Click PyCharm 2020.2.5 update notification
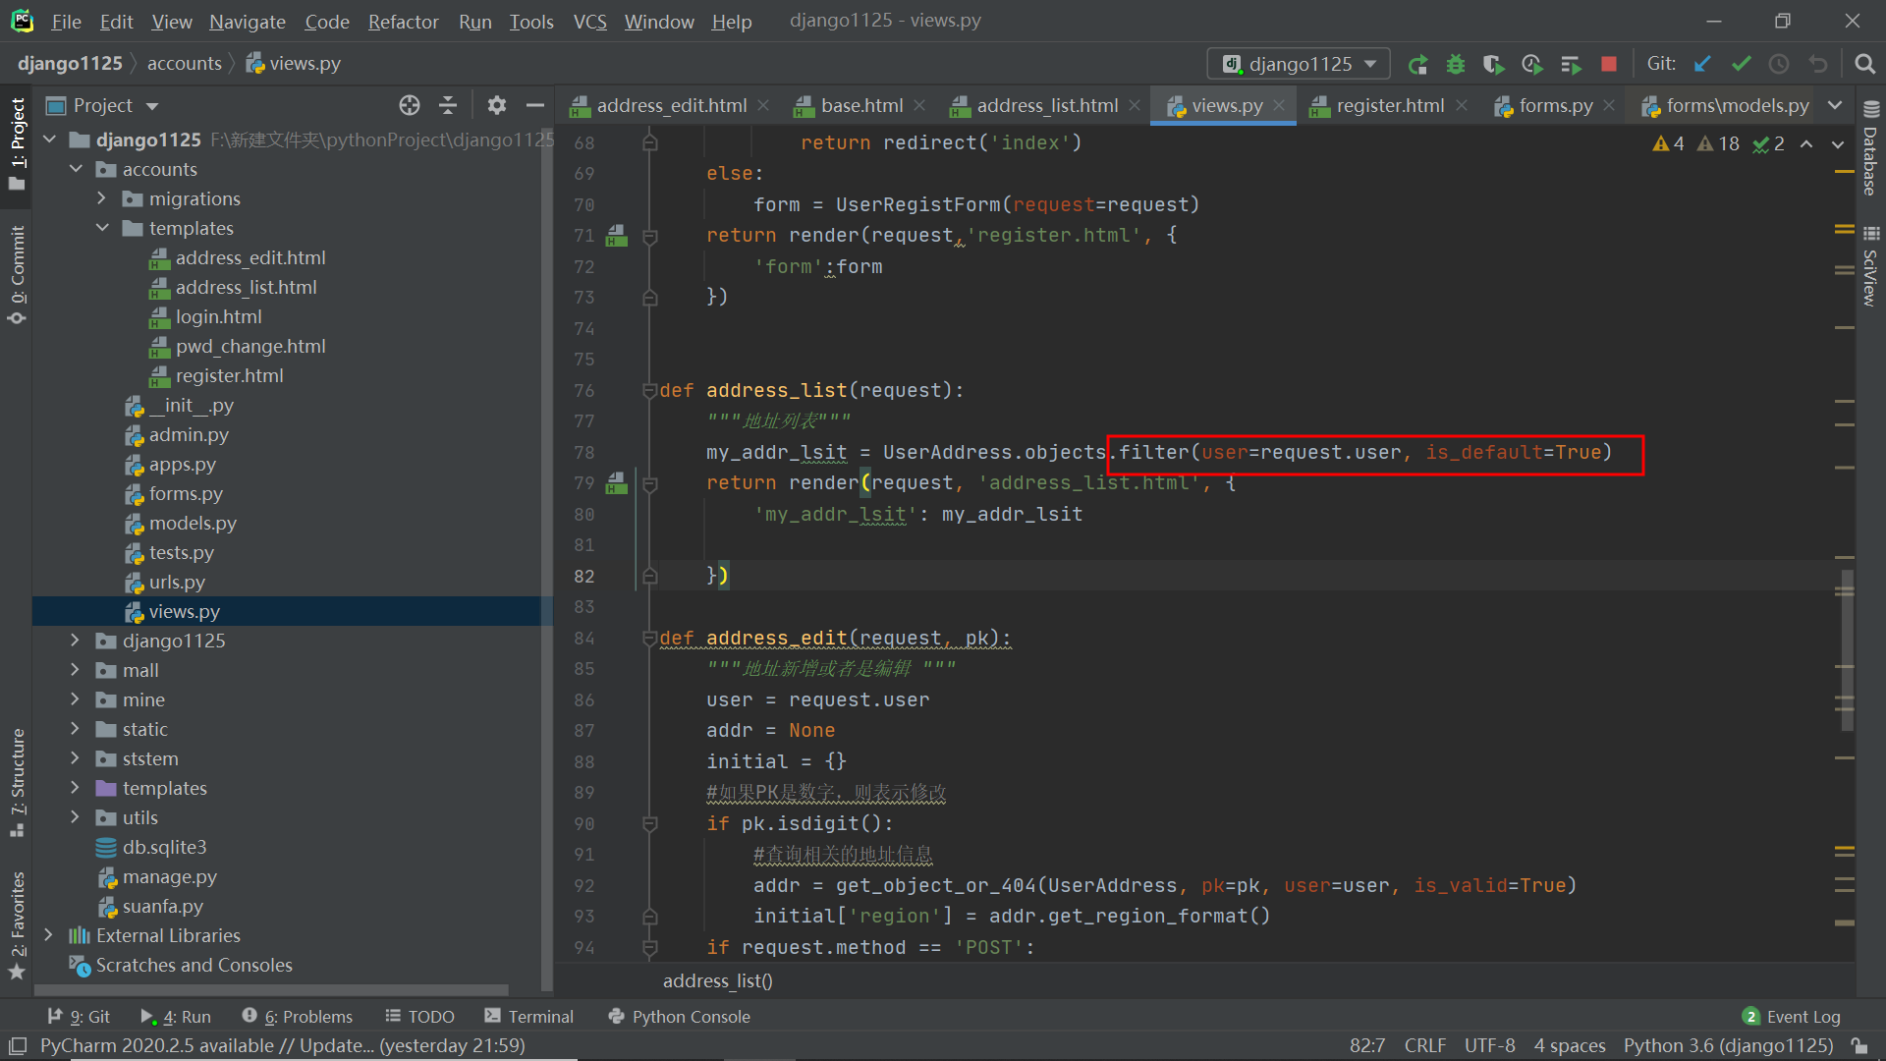This screenshot has height=1061, width=1886. point(282,1045)
